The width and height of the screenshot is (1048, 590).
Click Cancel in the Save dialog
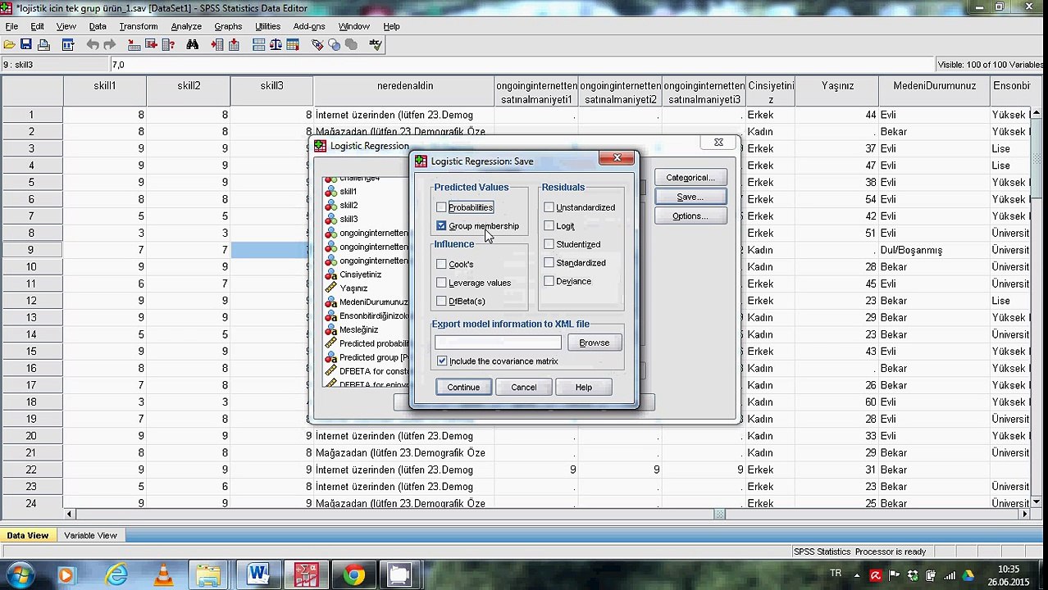(524, 387)
